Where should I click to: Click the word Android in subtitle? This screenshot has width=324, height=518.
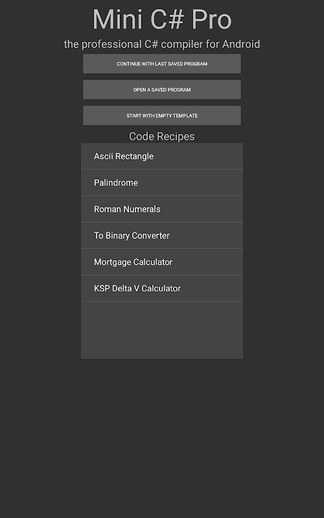pos(241,44)
